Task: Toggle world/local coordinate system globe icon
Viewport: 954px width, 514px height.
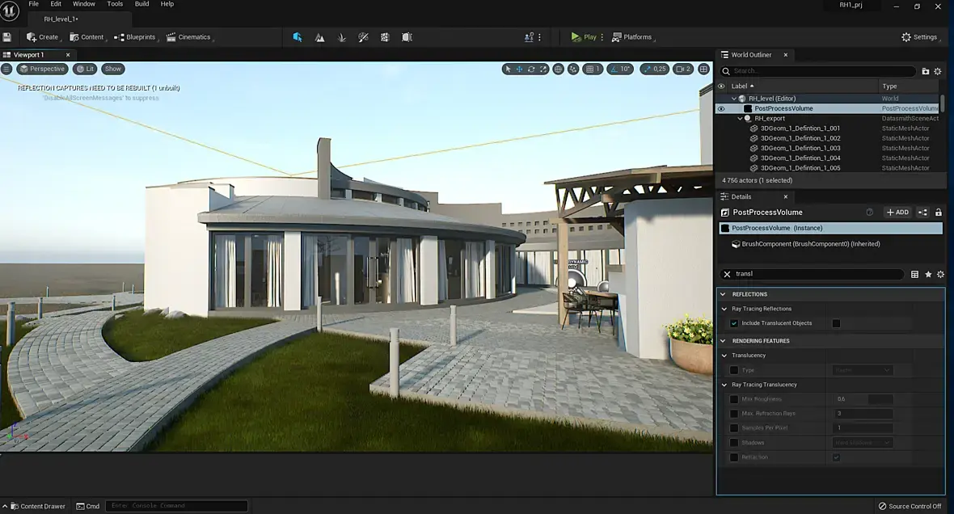Action: [x=558, y=69]
